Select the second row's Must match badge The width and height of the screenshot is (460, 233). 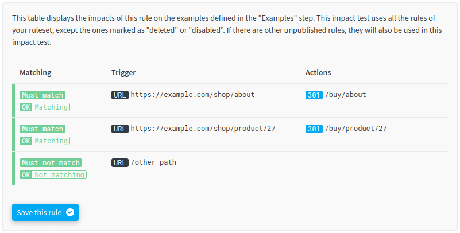click(x=42, y=129)
